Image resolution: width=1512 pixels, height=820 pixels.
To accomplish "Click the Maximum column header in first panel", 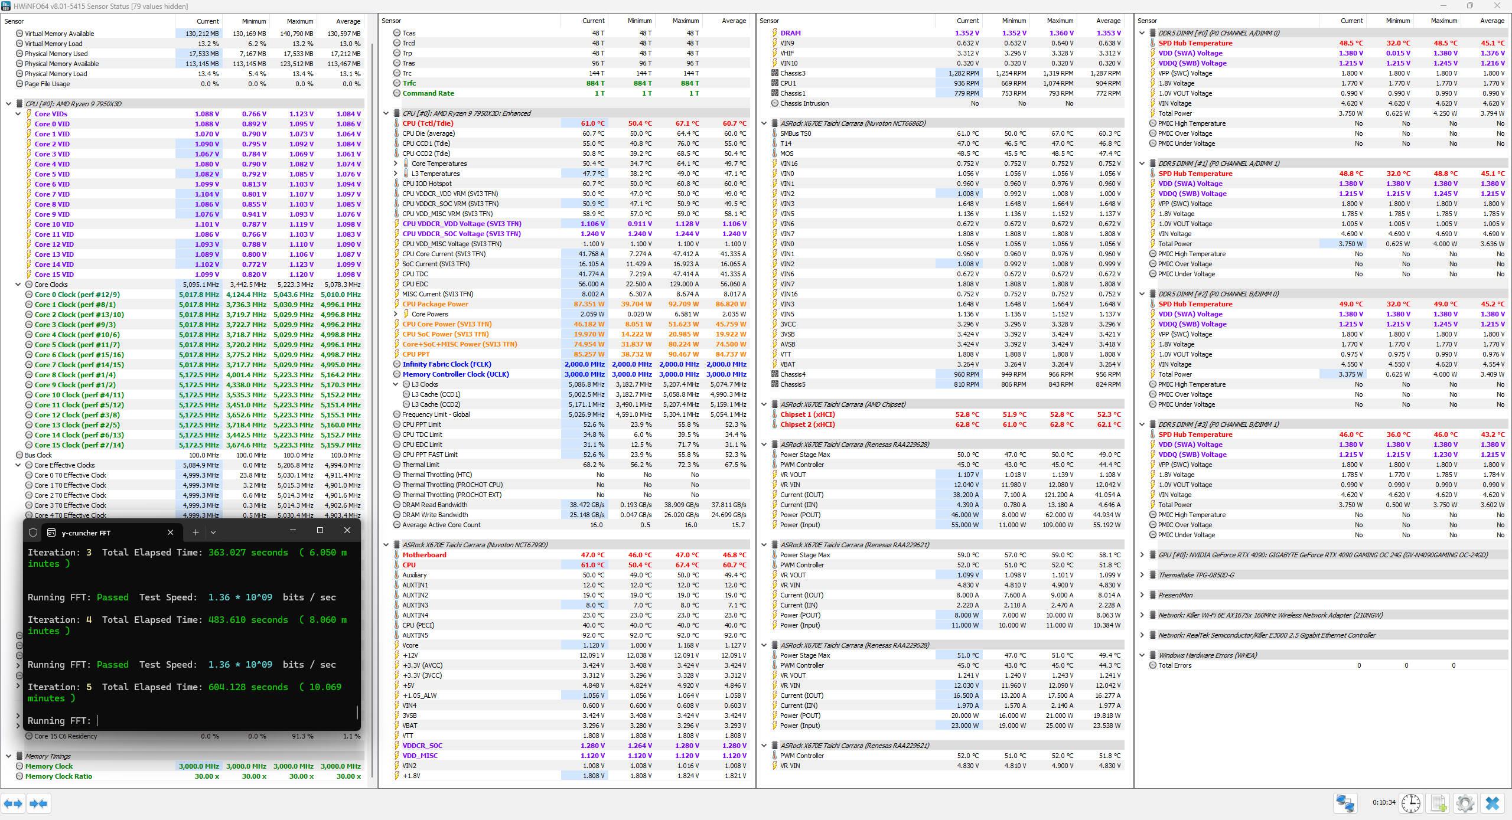I will coord(301,21).
